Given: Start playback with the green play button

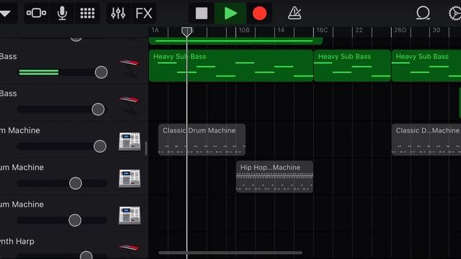Looking at the screenshot, I should [230, 13].
